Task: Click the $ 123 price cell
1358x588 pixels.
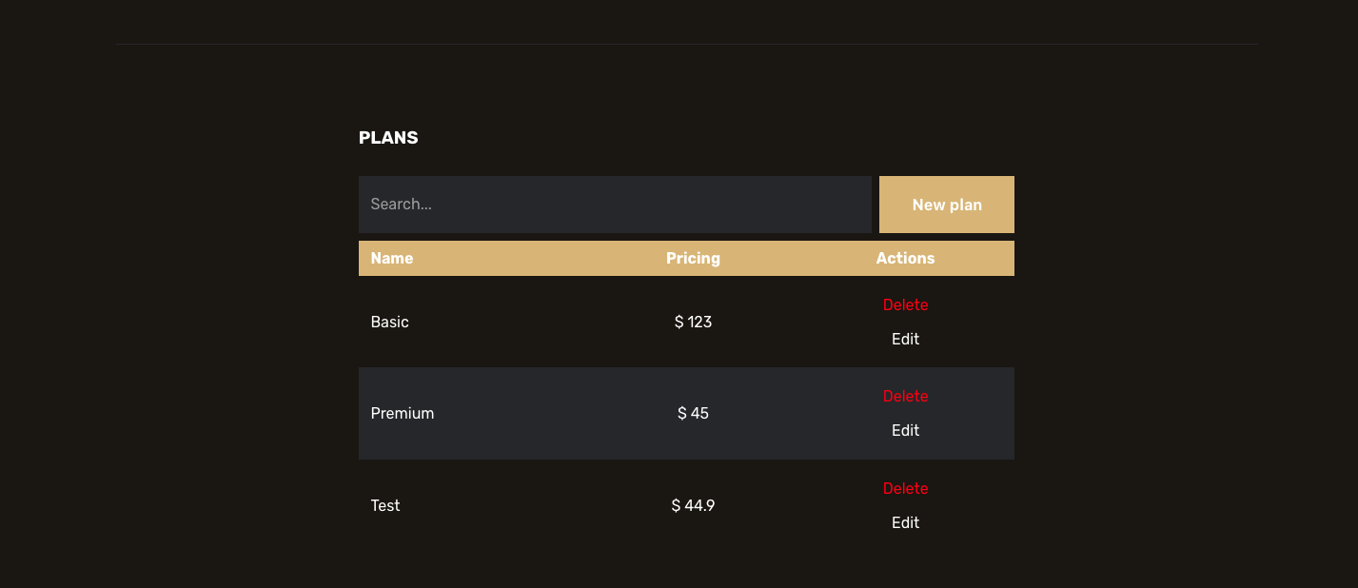Action: (693, 322)
